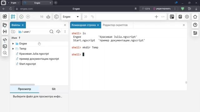Add a new model with plus icon
Screen dimensions: 200x112
(x=156, y=16)
